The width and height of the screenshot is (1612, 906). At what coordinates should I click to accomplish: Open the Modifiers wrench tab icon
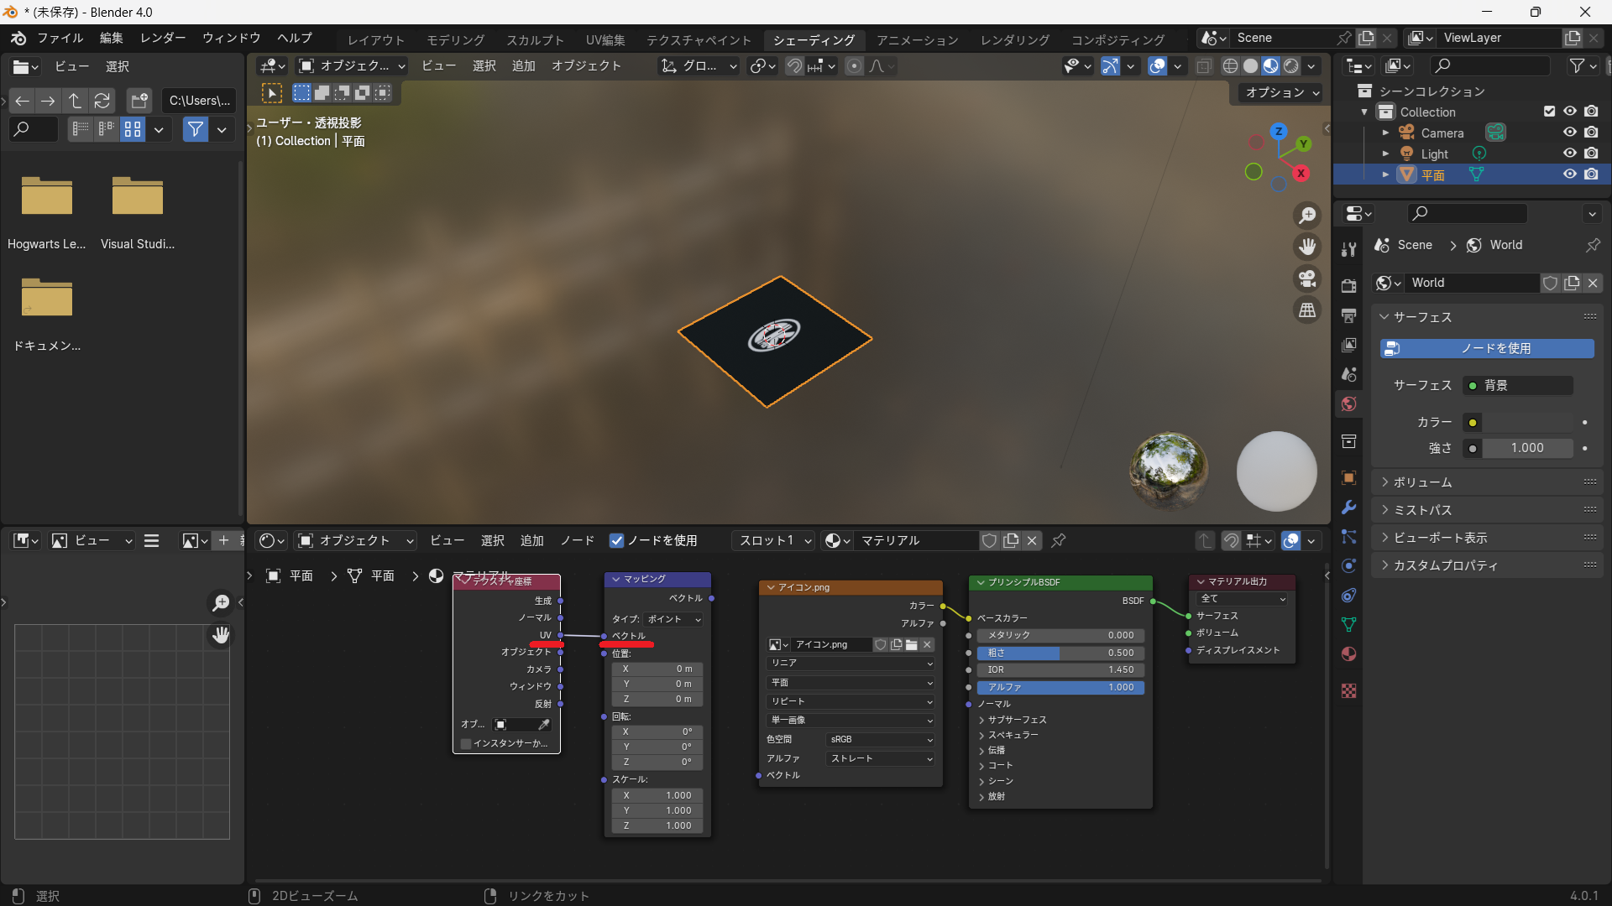[1348, 508]
